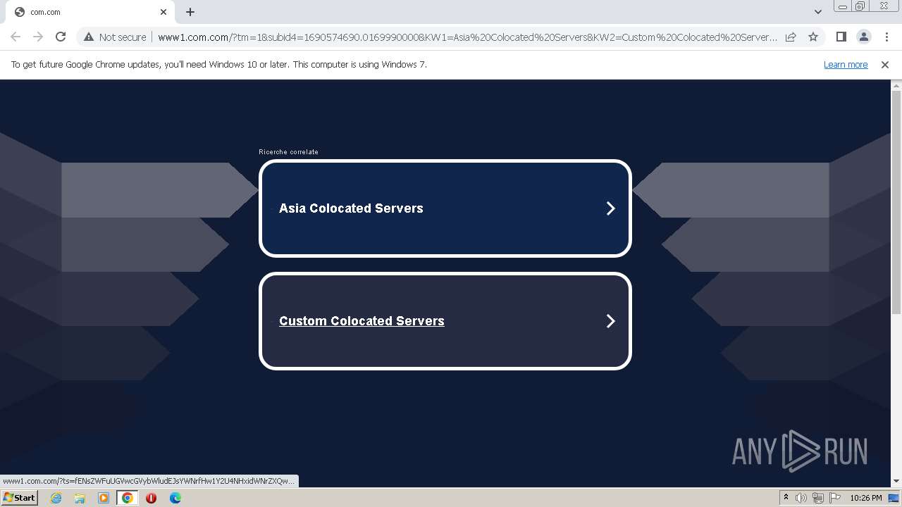The height and width of the screenshot is (507, 902).
Task: Launch Internet Explorer from taskbar
Action: pyautogui.click(x=56, y=498)
